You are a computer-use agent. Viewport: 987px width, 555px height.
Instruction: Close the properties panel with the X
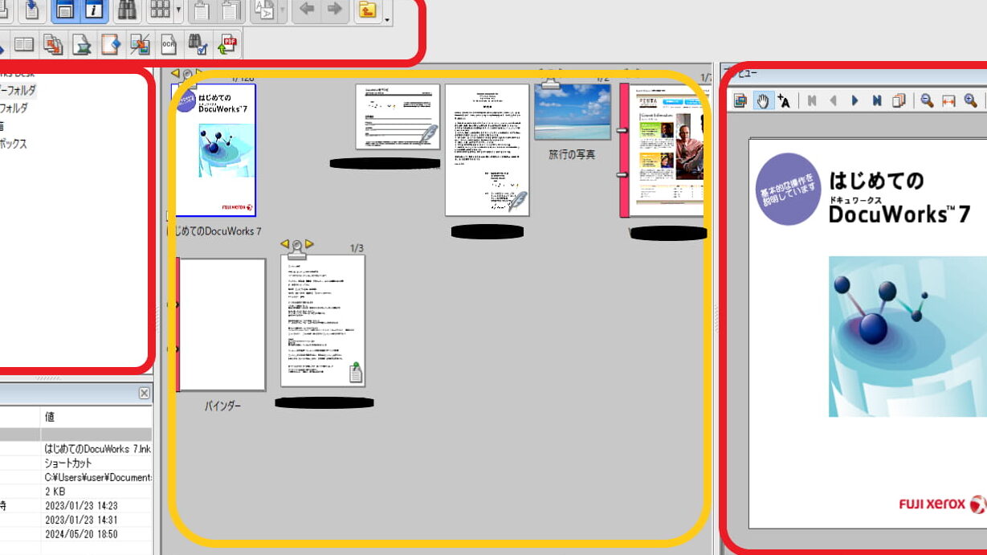pos(144,393)
